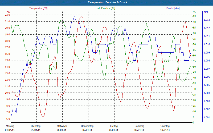Click the '08.04.11' date label
Screen dimensions: 213x133
click(113, 130)
